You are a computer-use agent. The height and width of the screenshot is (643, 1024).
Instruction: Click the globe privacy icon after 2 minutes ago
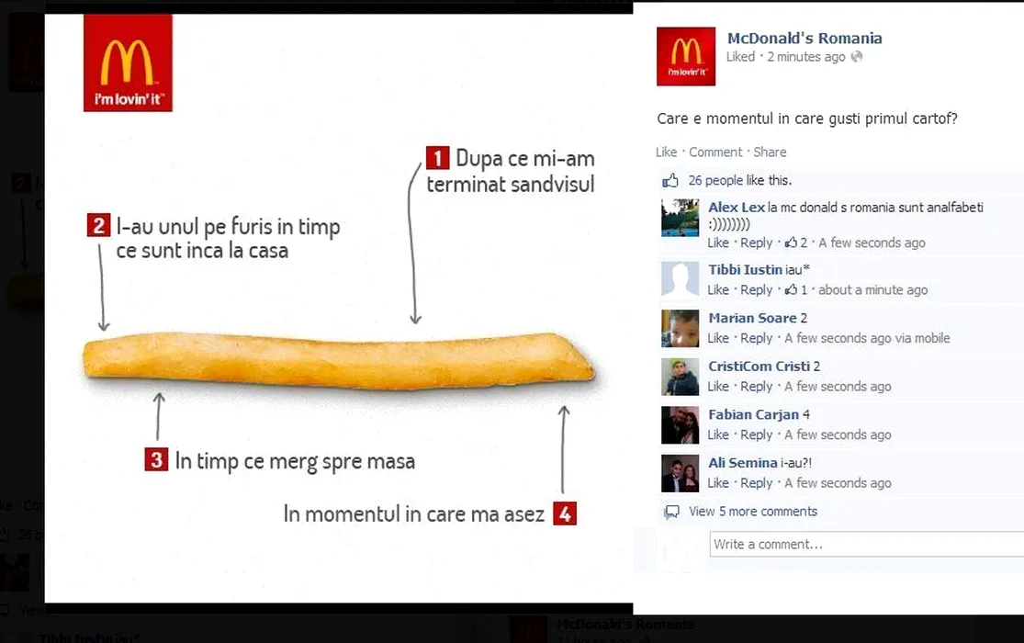[857, 57]
